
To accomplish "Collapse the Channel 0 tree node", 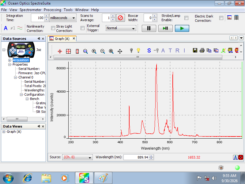I will 16,77.
